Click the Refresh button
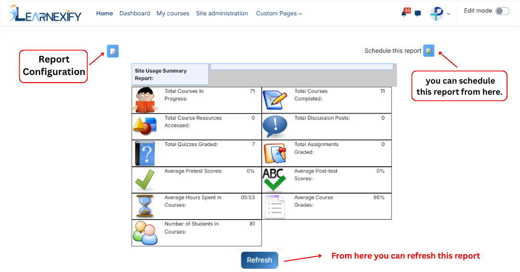Viewport: 520px width, 272px height. point(260,260)
